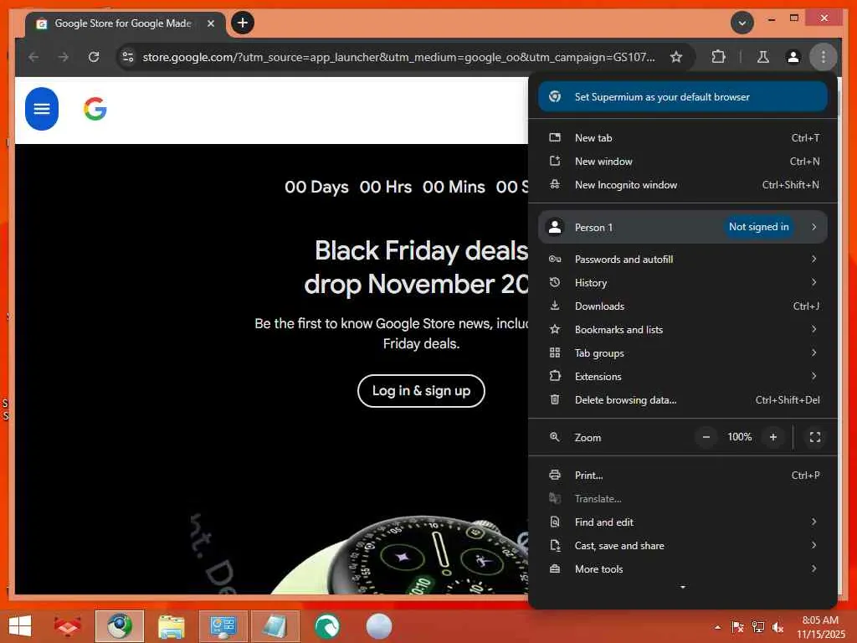Image resolution: width=857 pixels, height=643 pixels.
Task: Click the Zoom magnifier icon
Action: tap(555, 437)
